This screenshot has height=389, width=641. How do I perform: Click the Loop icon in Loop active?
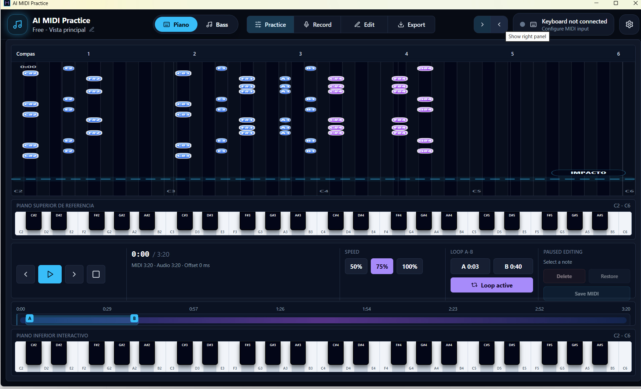point(474,285)
